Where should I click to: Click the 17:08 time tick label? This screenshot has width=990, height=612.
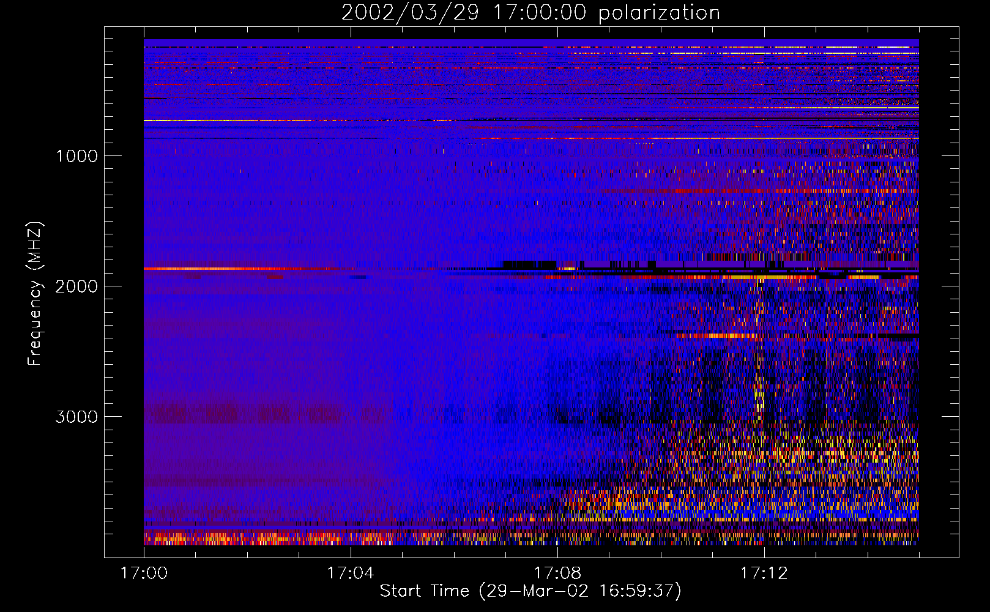point(557,573)
